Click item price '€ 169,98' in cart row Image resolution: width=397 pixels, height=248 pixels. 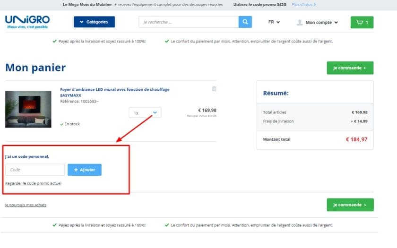[207, 110]
